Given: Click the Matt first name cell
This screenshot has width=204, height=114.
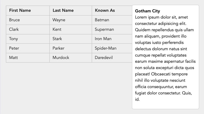Looking at the screenshot, I should point(28,58).
